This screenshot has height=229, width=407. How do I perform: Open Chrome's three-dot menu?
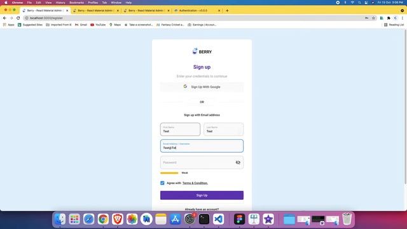click(x=403, y=18)
